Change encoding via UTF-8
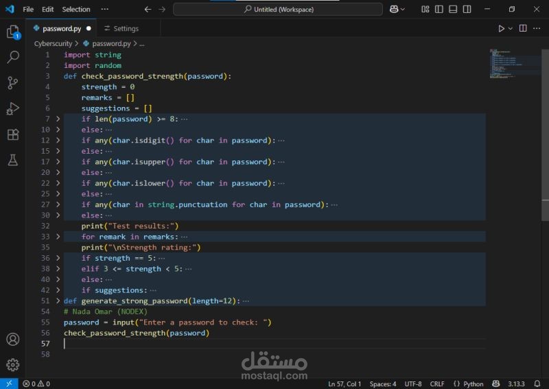Image resolution: width=549 pixels, height=389 pixels. (413, 384)
